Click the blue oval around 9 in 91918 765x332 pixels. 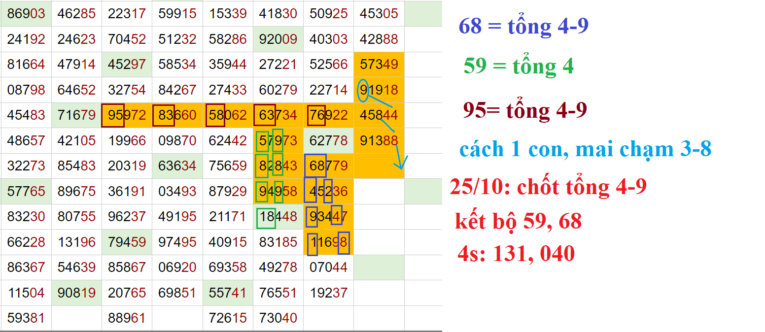[363, 90]
